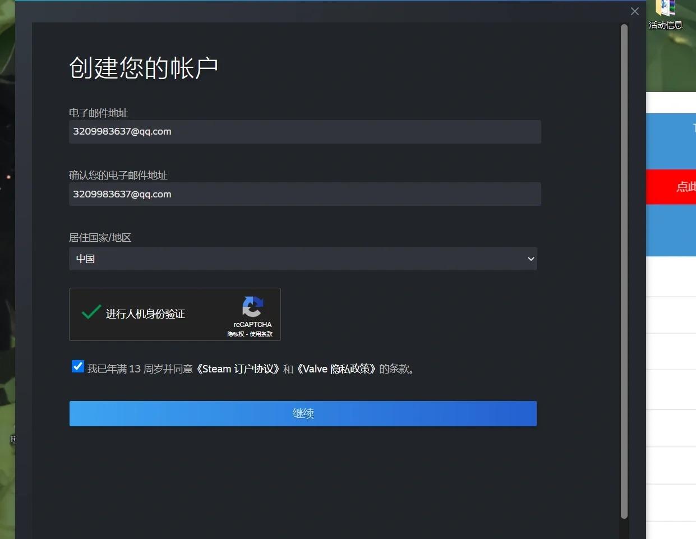
Task: Close the account creation dialog
Action: (x=634, y=11)
